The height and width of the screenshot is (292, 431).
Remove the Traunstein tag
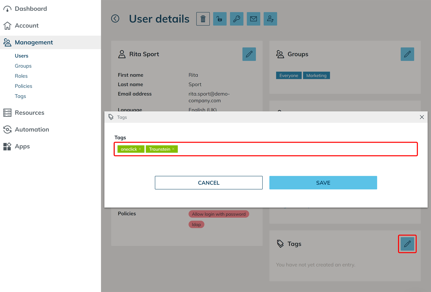tap(173, 149)
